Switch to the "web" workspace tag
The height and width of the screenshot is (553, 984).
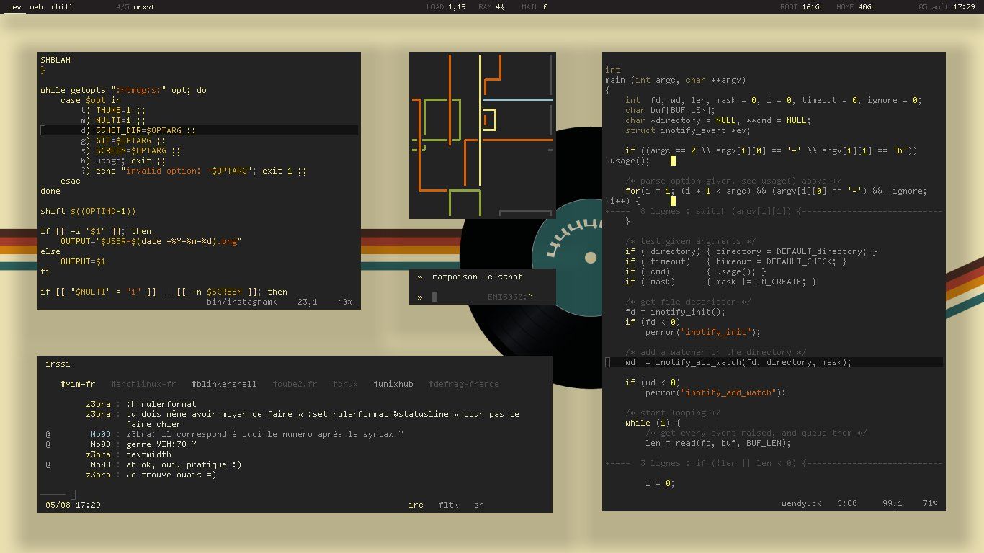(x=36, y=7)
